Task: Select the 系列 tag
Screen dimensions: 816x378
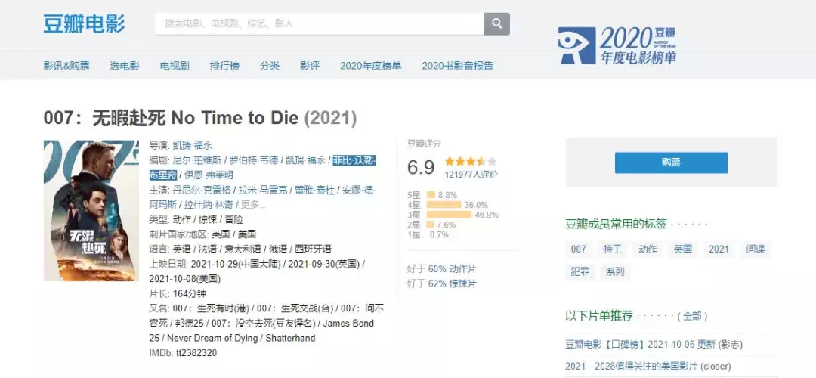Action: (614, 272)
